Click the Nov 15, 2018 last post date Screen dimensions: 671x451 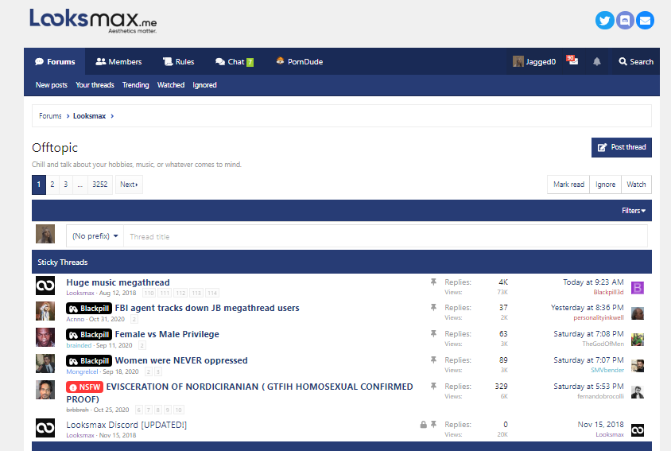click(x=601, y=425)
